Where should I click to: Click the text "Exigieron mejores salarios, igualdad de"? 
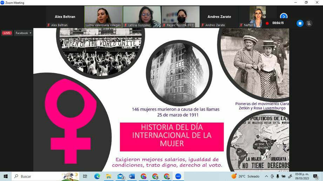[x=167, y=159]
